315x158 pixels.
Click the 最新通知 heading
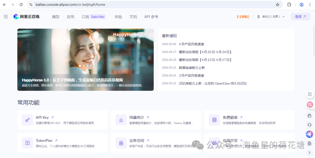[169, 36]
